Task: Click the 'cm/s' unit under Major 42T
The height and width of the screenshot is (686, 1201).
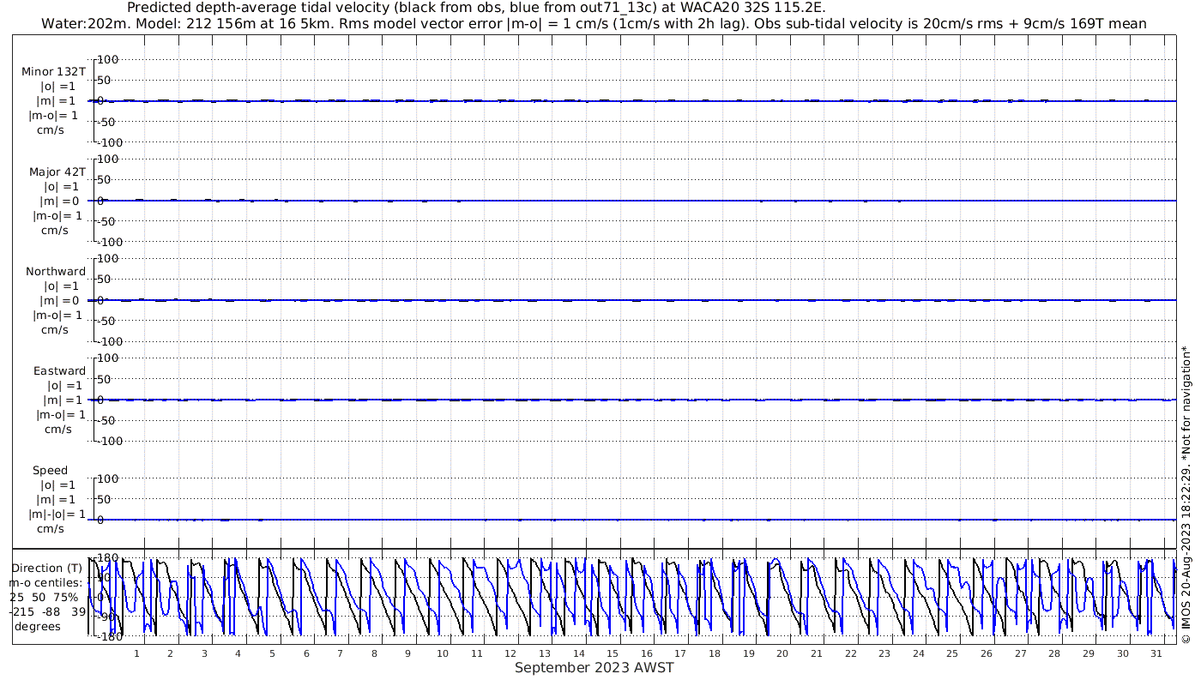Action: (55, 230)
